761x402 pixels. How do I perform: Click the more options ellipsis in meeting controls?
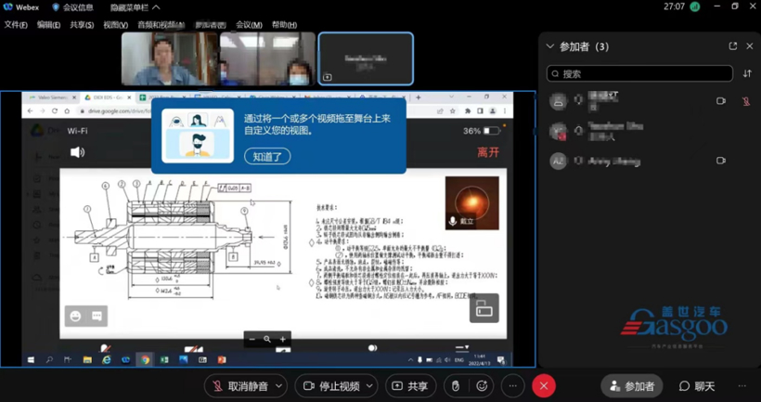pyautogui.click(x=512, y=385)
